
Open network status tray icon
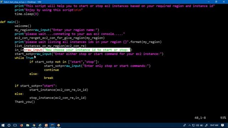click(193, 125)
